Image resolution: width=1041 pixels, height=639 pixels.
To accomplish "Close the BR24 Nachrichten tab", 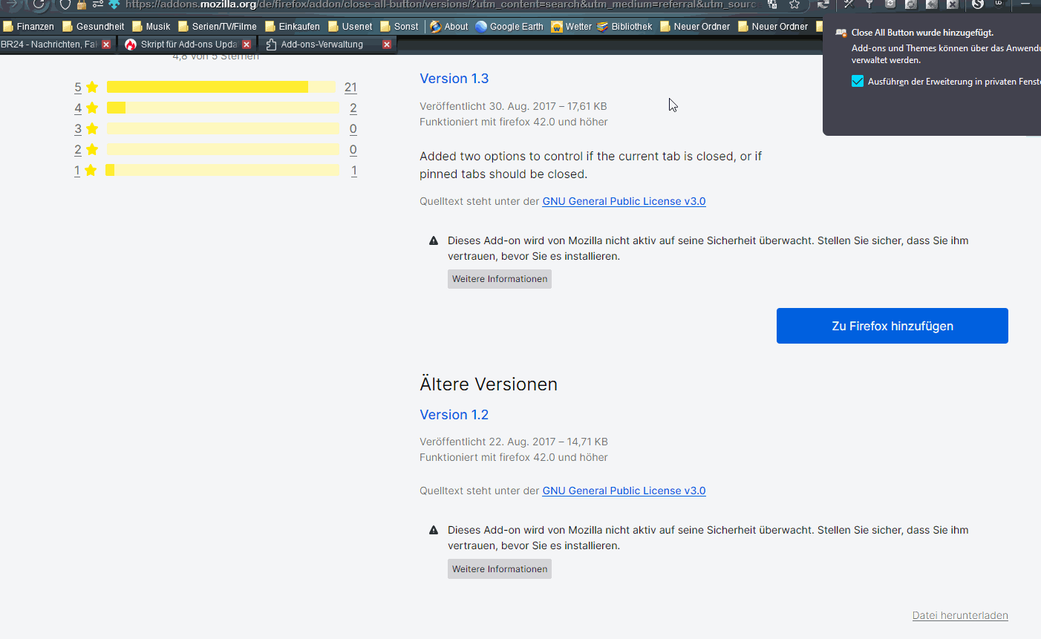I will pos(106,45).
